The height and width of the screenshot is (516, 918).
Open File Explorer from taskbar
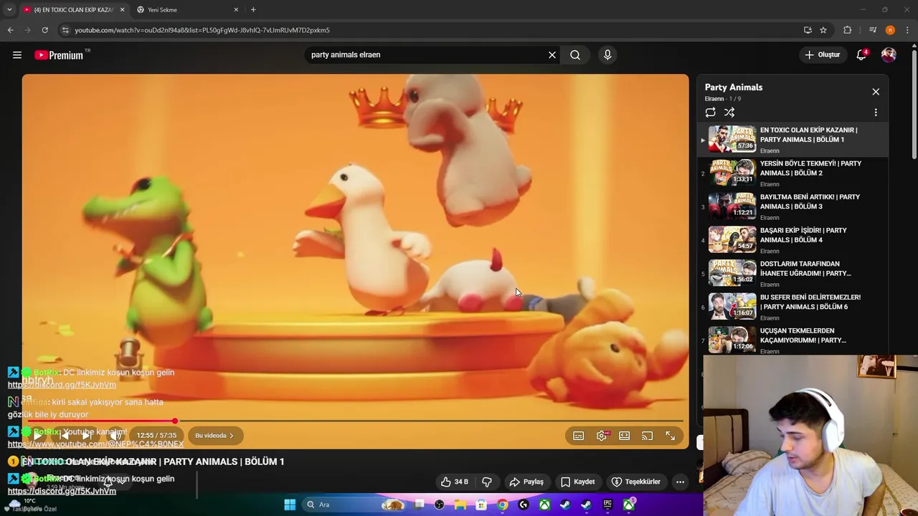coord(460,505)
